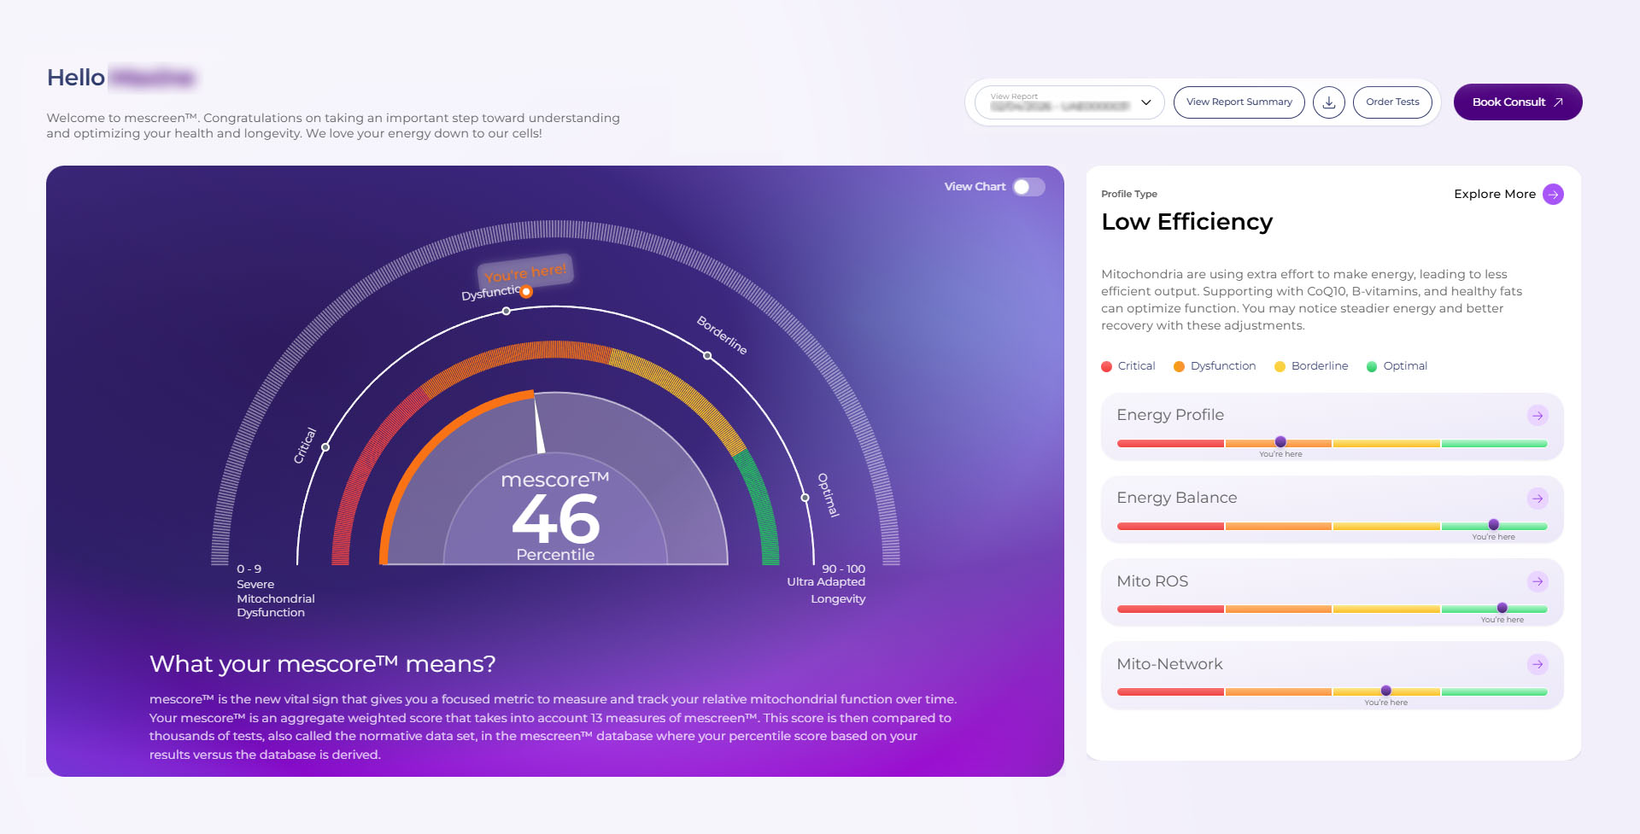
Task: Click the Mito-Network slider marker
Action: coord(1385,691)
